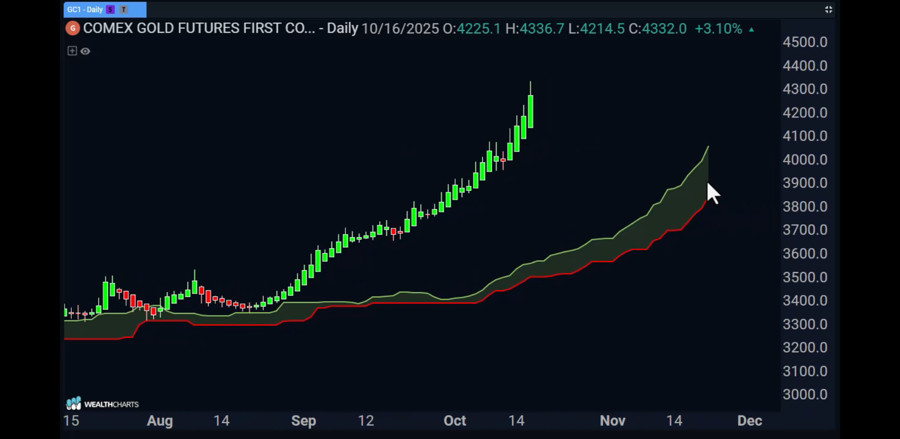900x439 pixels.
Task: Click the 4000.0 price axis label
Action: 805,159
